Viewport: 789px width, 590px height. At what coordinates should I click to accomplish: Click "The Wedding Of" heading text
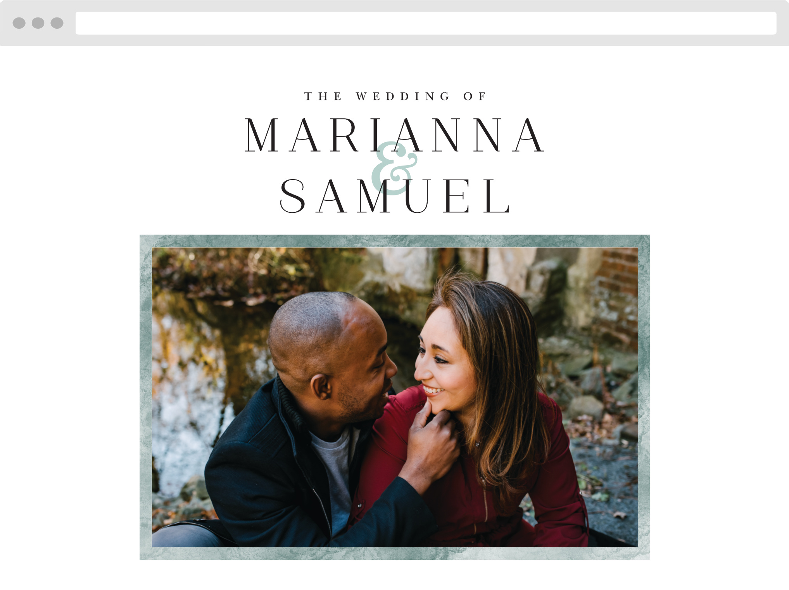(x=395, y=96)
